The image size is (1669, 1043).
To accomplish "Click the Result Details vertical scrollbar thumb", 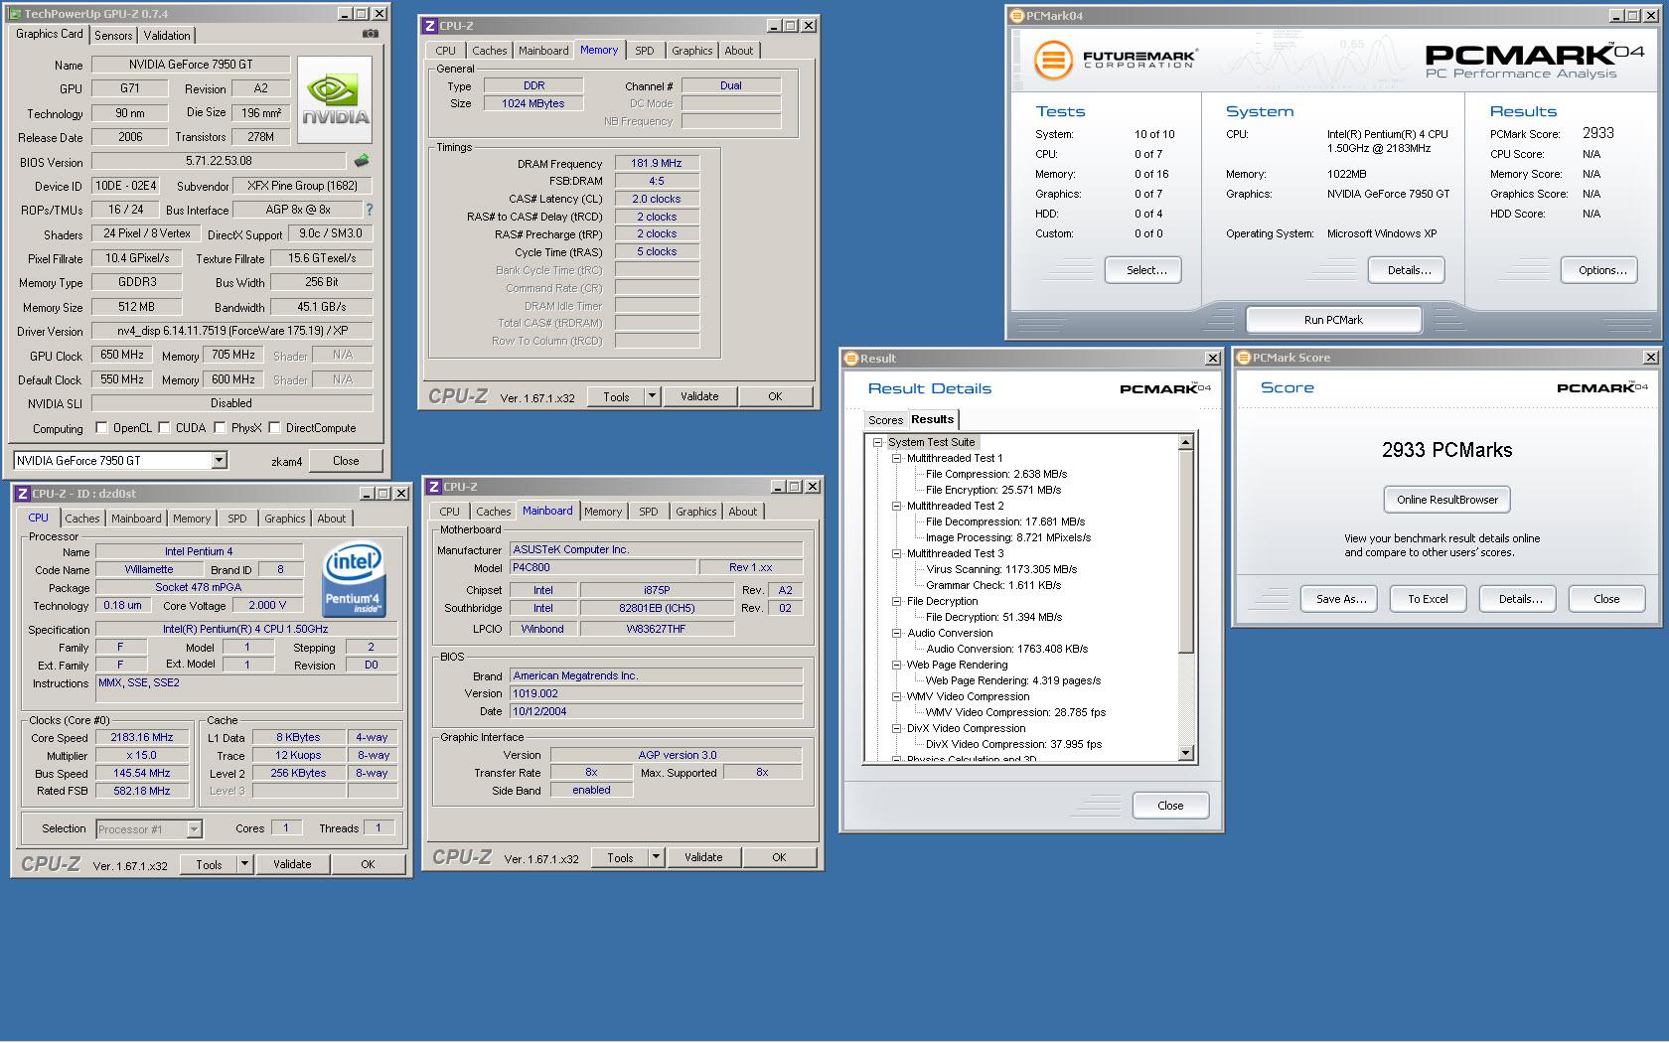I will (1185, 551).
